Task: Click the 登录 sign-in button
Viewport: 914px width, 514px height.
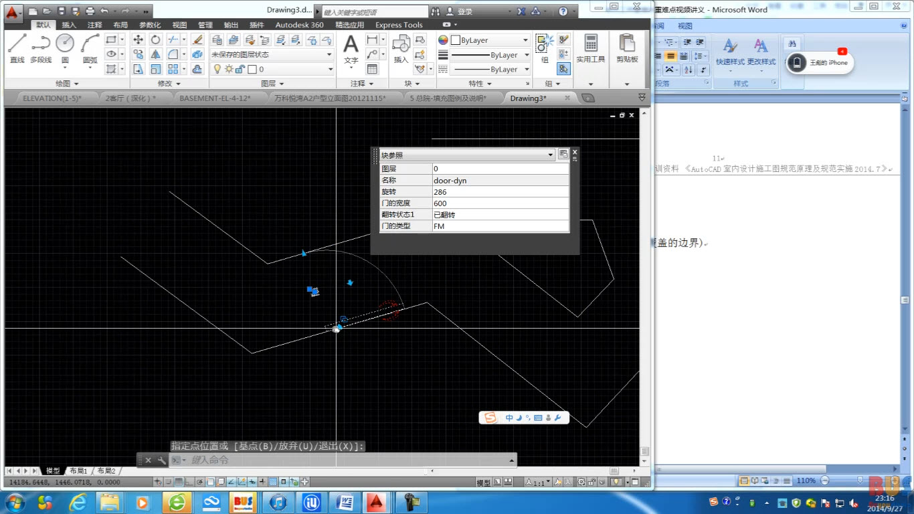Action: point(464,11)
